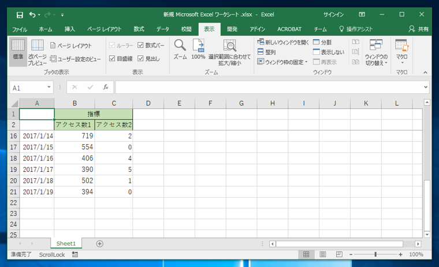This screenshot has height=267, width=439.
Task: Click 表示しない hide window
Action: (329, 52)
